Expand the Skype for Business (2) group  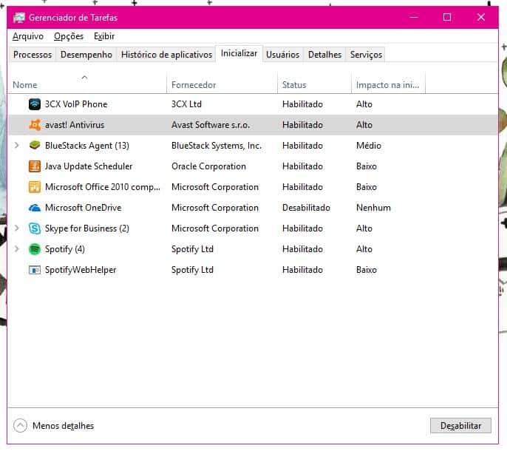[16, 228]
